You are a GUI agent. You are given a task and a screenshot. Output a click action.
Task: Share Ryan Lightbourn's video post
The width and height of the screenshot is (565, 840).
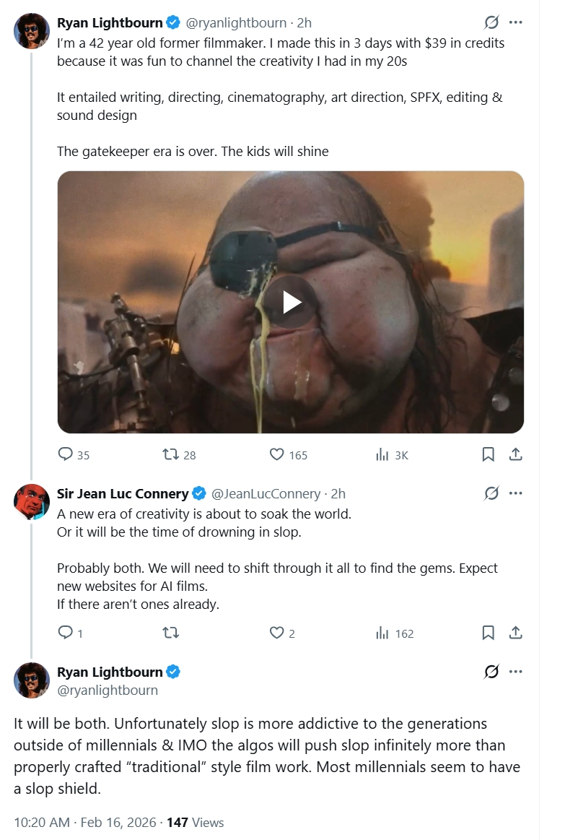point(515,454)
